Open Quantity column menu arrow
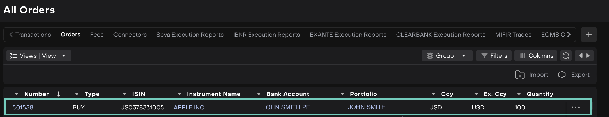Image resolution: width=609 pixels, height=117 pixels. pyautogui.click(x=519, y=94)
